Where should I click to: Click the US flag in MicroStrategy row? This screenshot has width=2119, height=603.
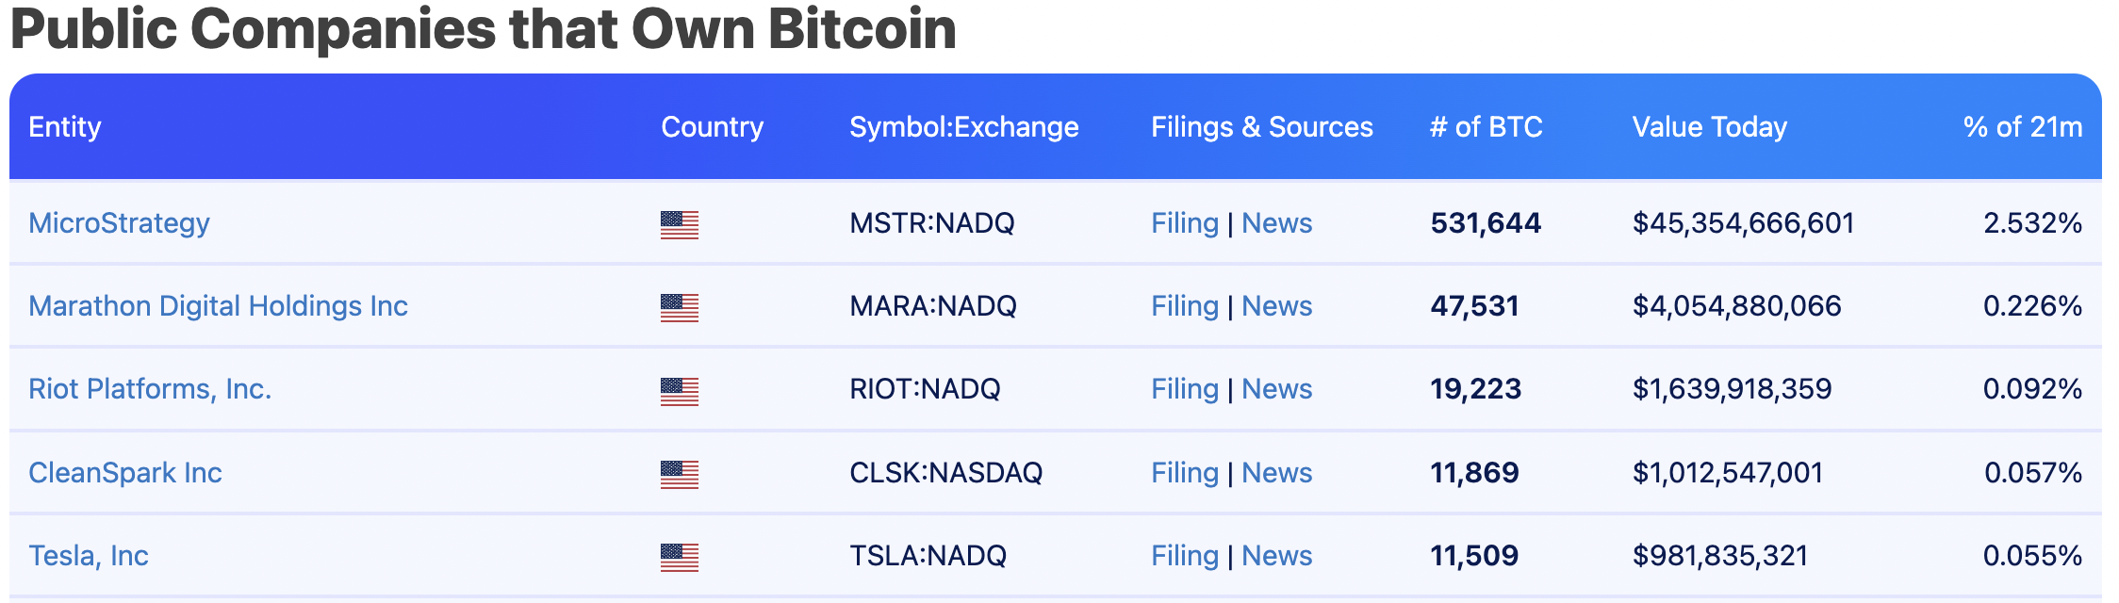680,225
